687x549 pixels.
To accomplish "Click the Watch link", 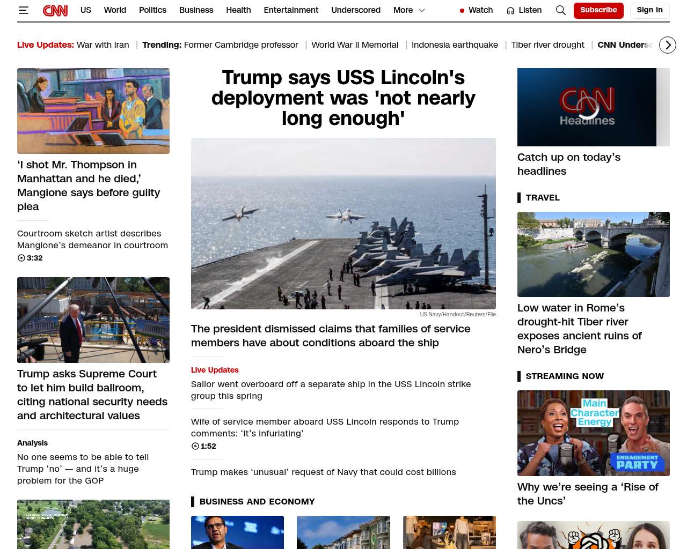I will pyautogui.click(x=480, y=10).
